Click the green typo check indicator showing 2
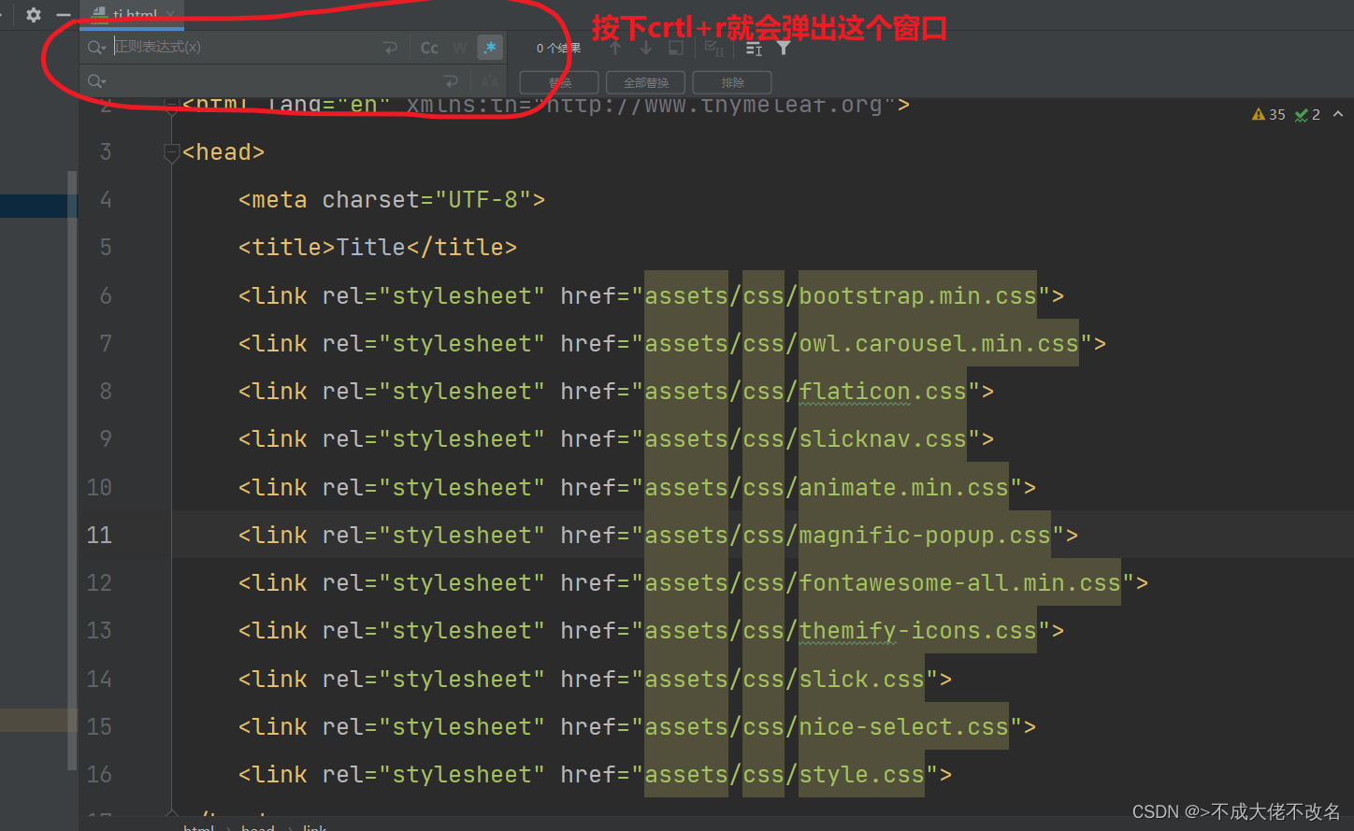The height and width of the screenshot is (831, 1354). click(1307, 114)
